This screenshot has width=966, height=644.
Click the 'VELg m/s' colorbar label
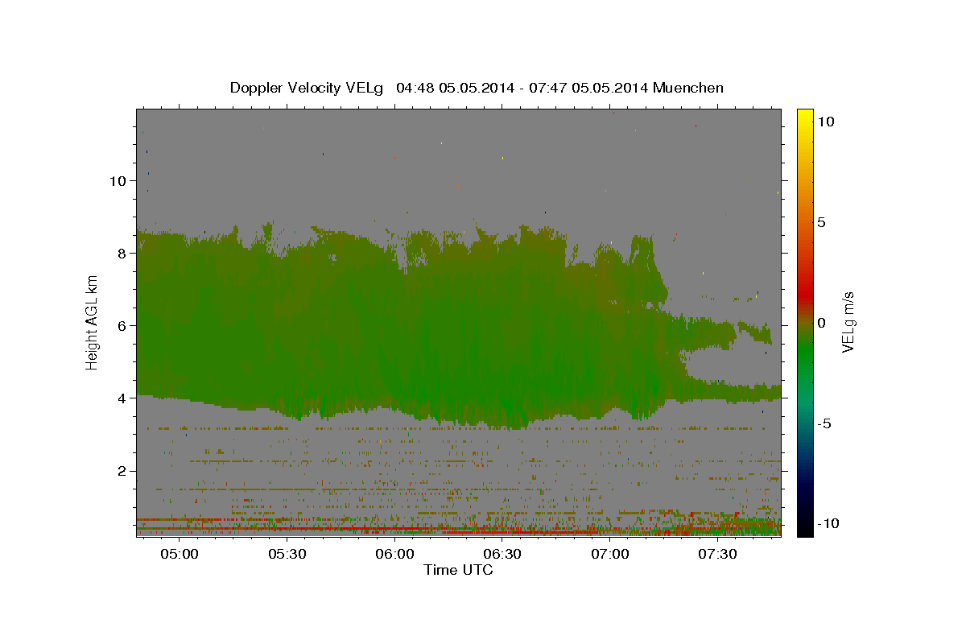pos(848,322)
